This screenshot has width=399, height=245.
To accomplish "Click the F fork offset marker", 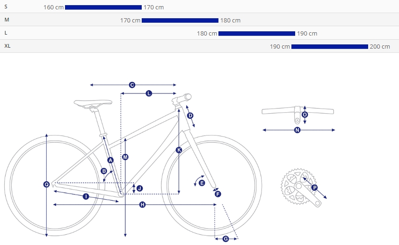I will [x=218, y=194].
